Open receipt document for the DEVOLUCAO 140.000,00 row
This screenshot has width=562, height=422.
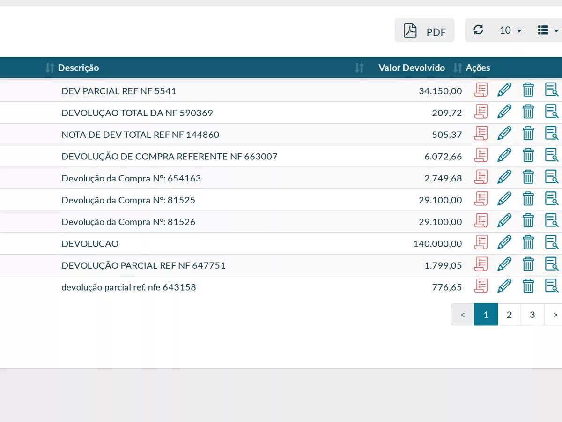coord(481,242)
